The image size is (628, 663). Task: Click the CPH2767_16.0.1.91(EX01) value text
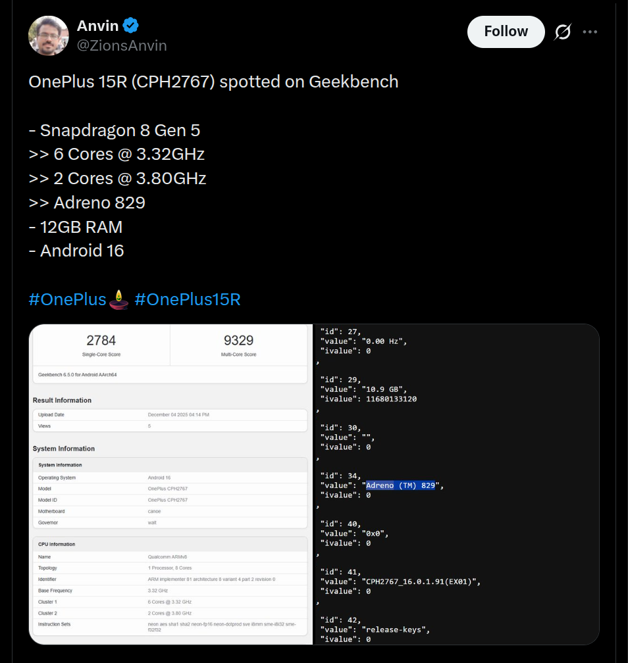pyautogui.click(x=421, y=581)
